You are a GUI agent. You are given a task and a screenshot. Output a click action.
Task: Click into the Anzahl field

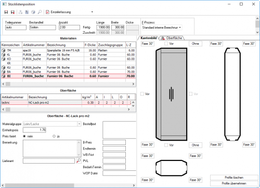coord(69,28)
